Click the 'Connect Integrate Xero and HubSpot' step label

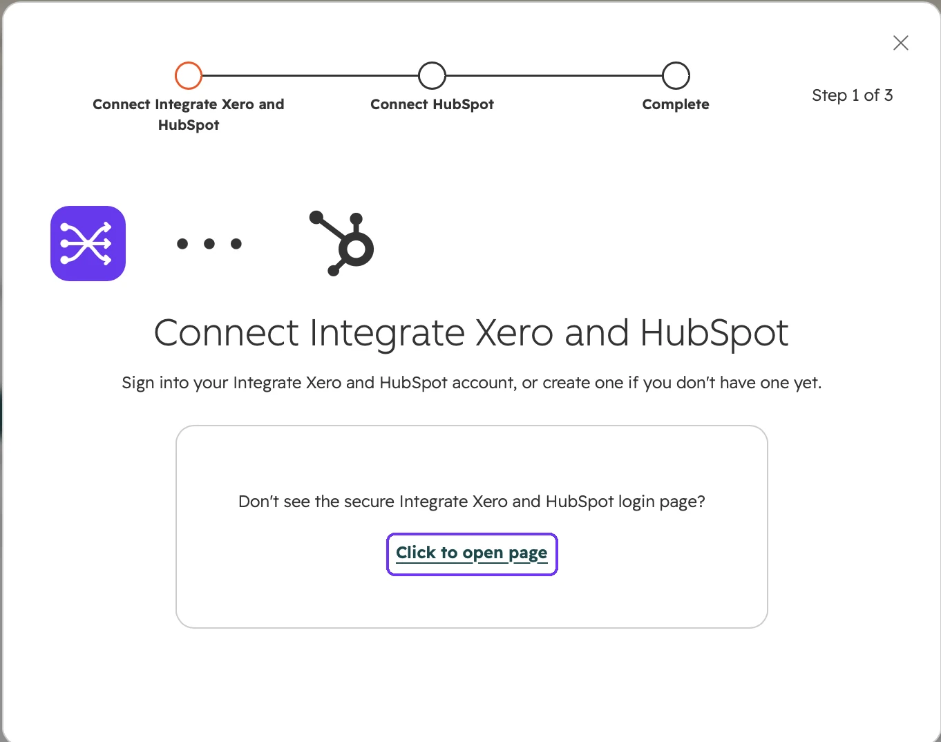pos(189,115)
